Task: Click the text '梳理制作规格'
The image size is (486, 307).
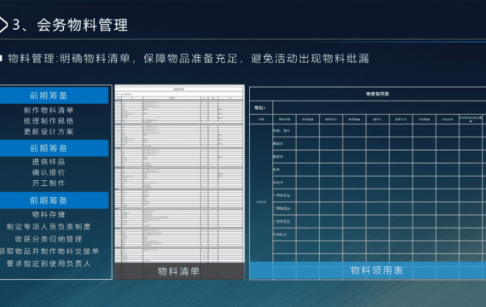Action: [49, 121]
